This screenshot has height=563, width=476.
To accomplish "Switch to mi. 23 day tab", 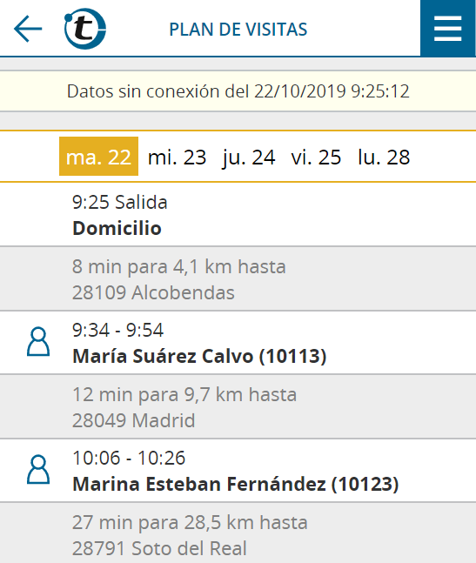I will [x=177, y=157].
